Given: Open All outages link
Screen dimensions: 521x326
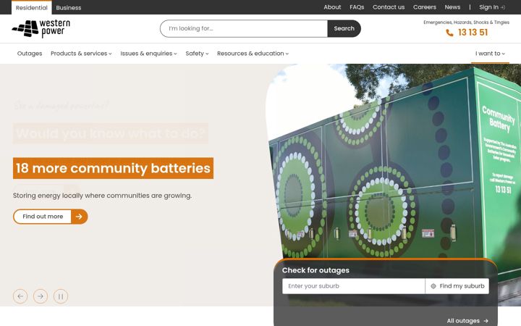Looking at the screenshot, I should pos(467,321).
